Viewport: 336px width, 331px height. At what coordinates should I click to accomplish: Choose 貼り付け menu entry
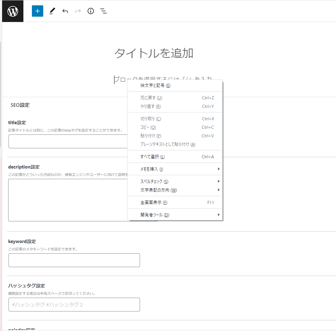click(175, 136)
